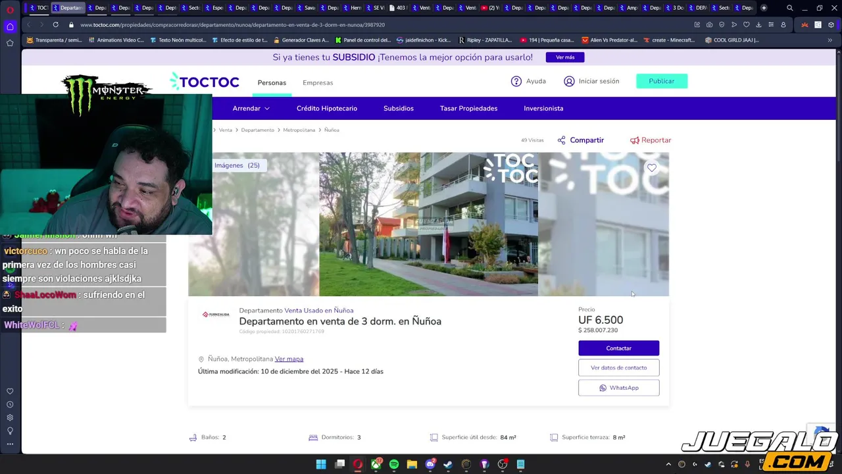
Task: Add page to Opera heart bookmarks
Action: (x=746, y=24)
